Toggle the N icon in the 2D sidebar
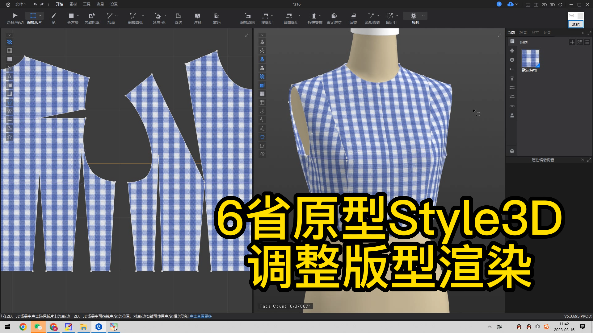Image resolution: width=593 pixels, height=333 pixels. (10, 68)
